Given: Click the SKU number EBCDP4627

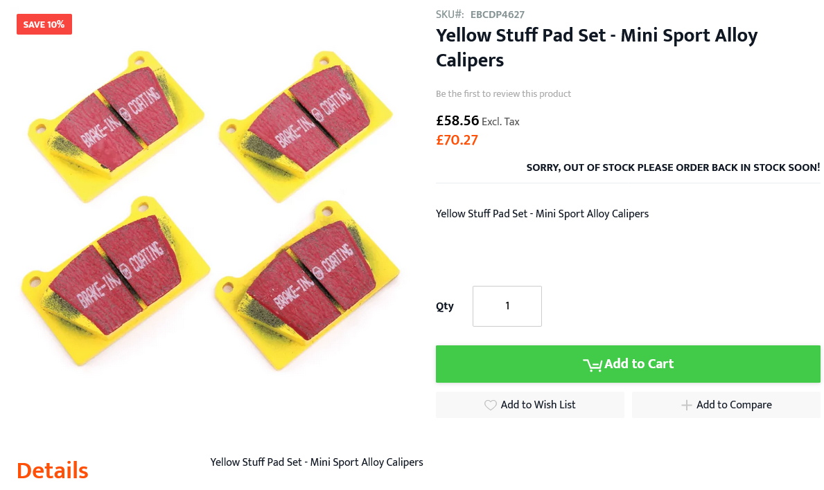Looking at the screenshot, I should (x=497, y=15).
